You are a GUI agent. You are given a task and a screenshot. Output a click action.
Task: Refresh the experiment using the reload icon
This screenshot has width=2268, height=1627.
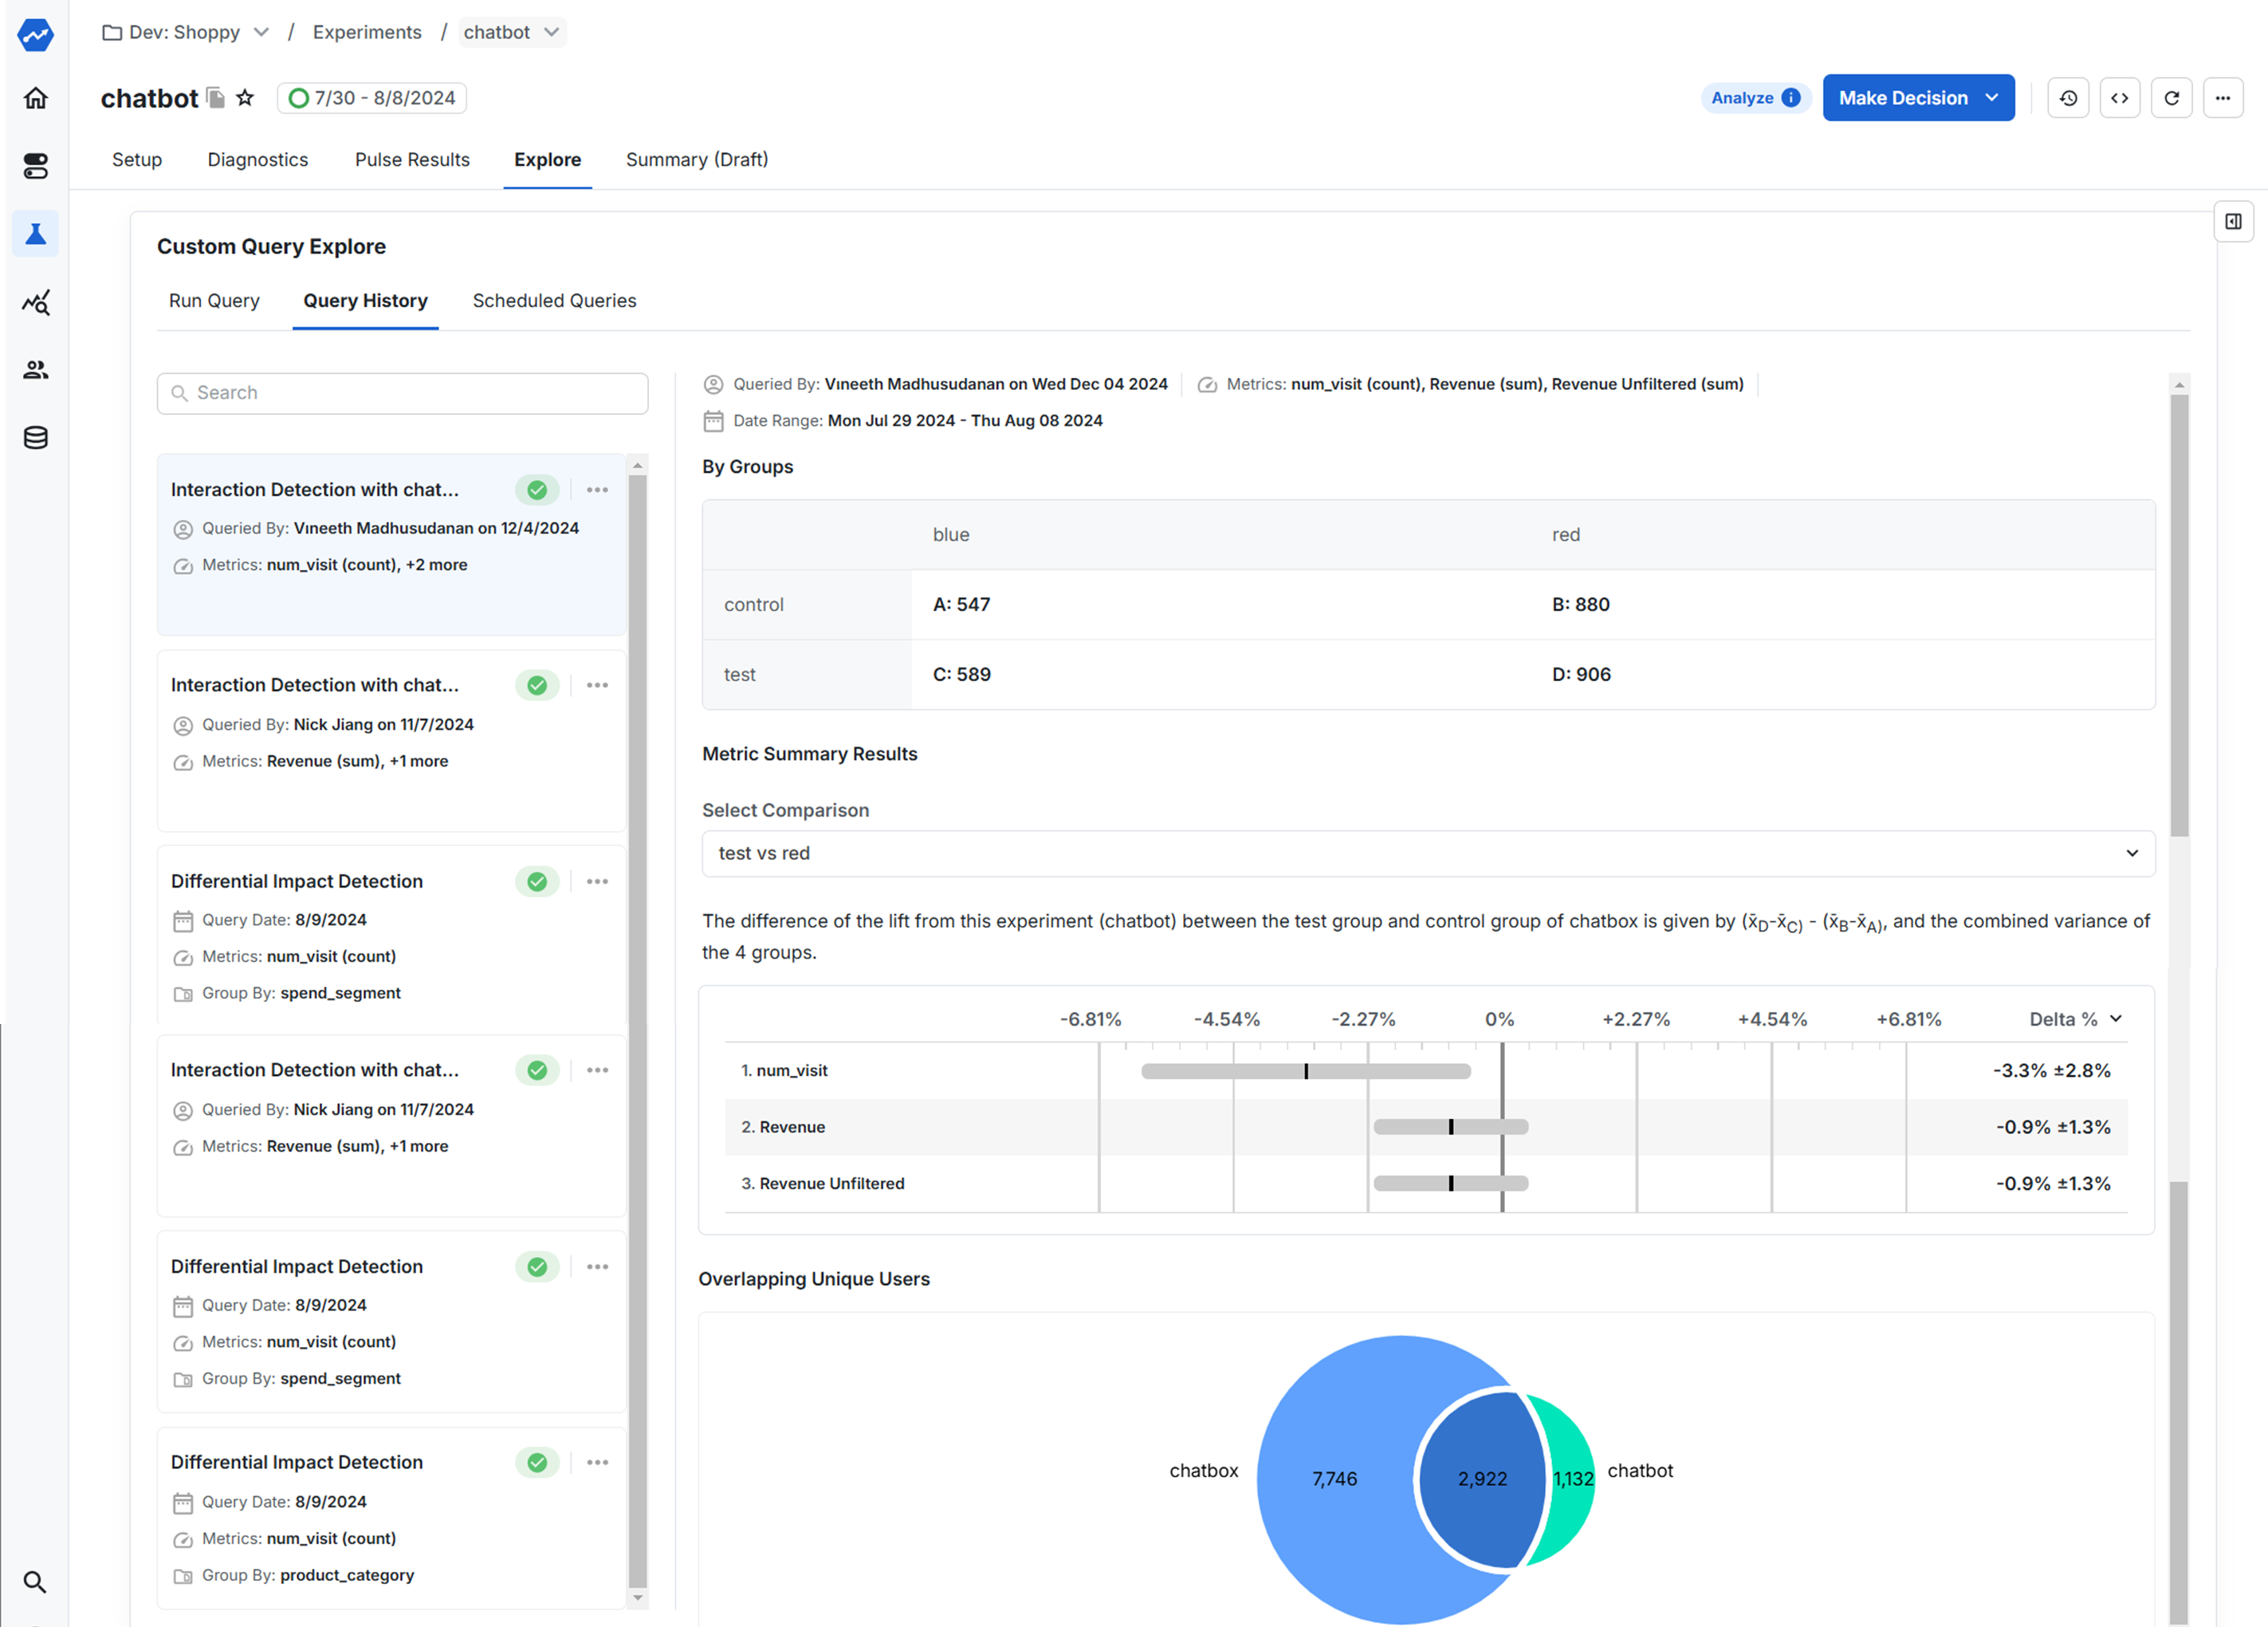[x=2172, y=97]
